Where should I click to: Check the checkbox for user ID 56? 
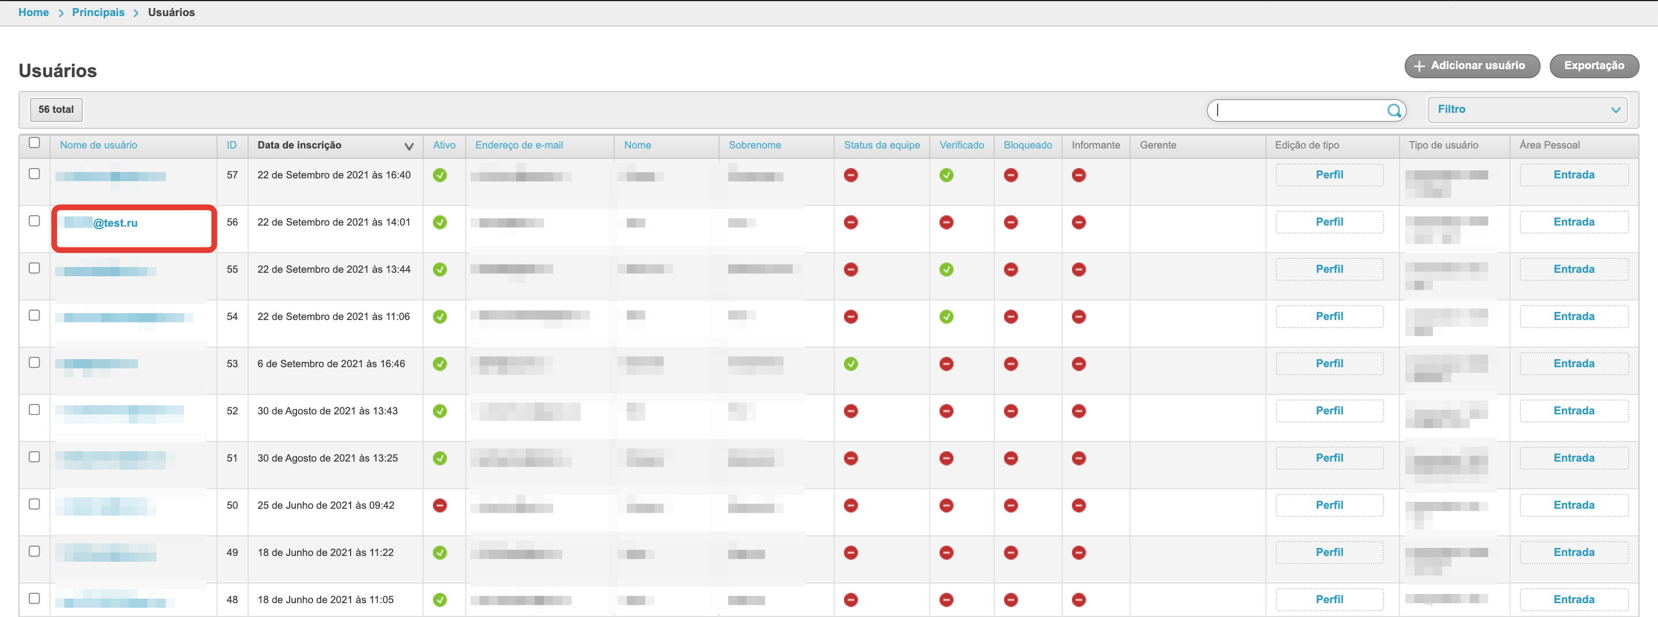[35, 222]
